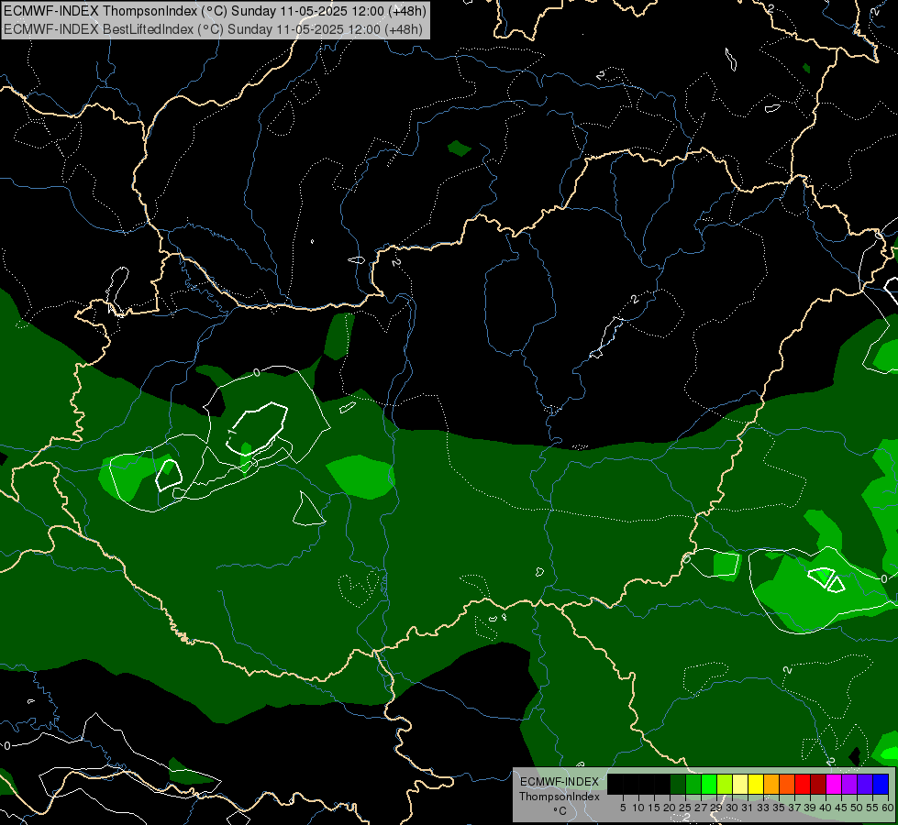Select the purple 45–50 legend swatch

[x=849, y=784]
